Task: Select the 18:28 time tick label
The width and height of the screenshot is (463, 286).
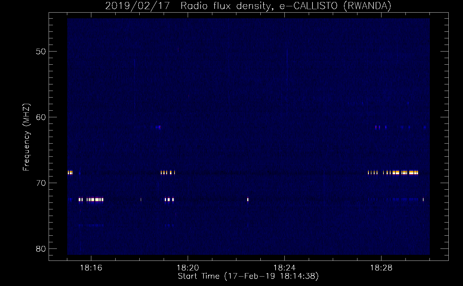Action: pos(381,268)
